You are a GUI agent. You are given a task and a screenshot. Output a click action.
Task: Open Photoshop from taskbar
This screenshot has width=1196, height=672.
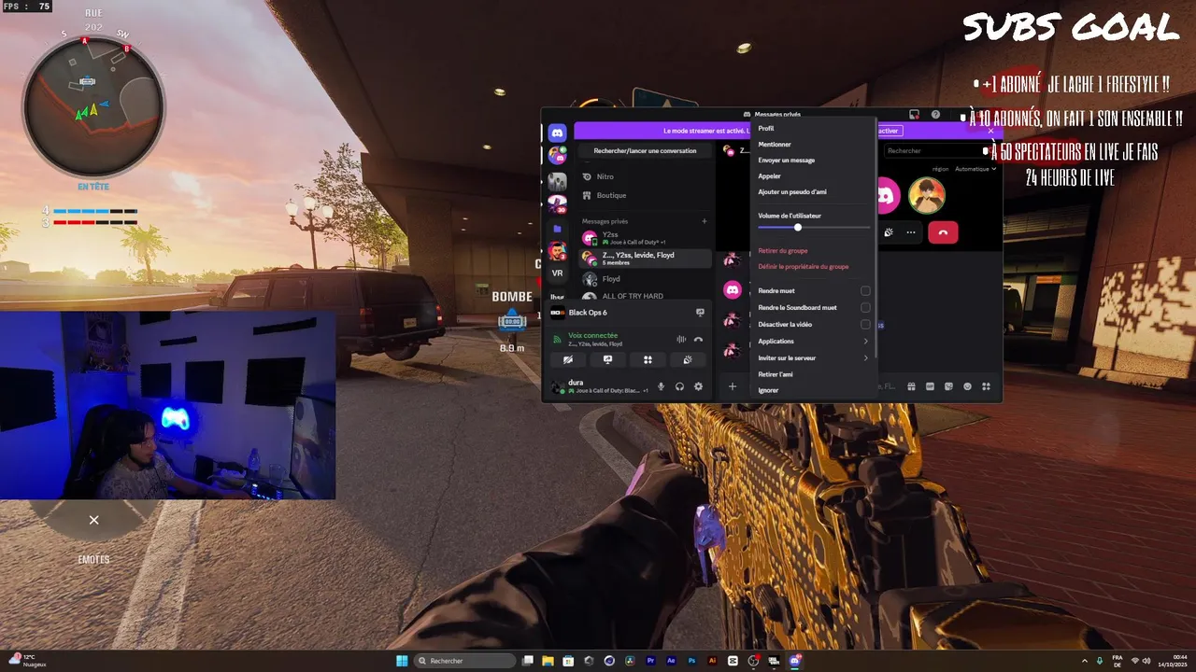click(x=692, y=661)
